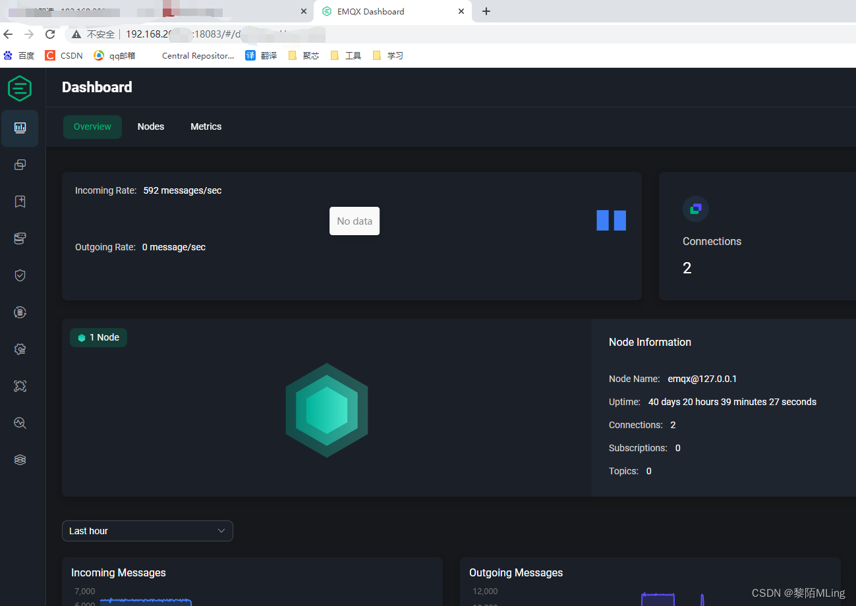The height and width of the screenshot is (606, 856).
Task: Reload the page with the refresh icon
Action: pyautogui.click(x=50, y=34)
